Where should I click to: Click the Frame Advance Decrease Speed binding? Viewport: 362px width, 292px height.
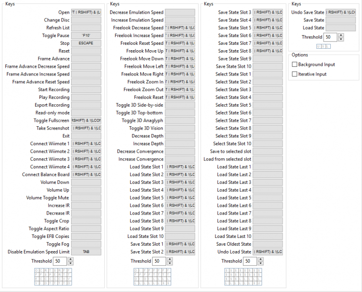[x=86, y=66]
